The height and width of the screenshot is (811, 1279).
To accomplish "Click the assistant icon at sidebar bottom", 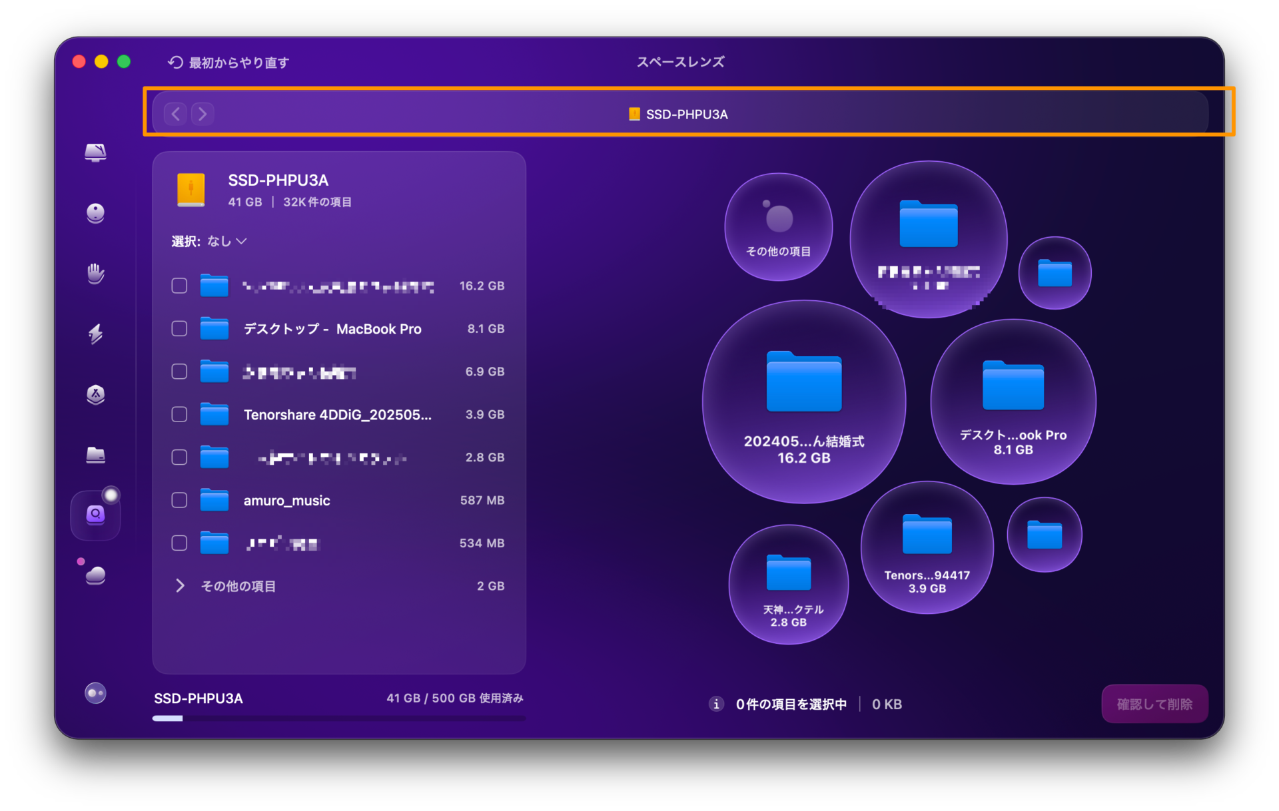I will click(x=95, y=693).
